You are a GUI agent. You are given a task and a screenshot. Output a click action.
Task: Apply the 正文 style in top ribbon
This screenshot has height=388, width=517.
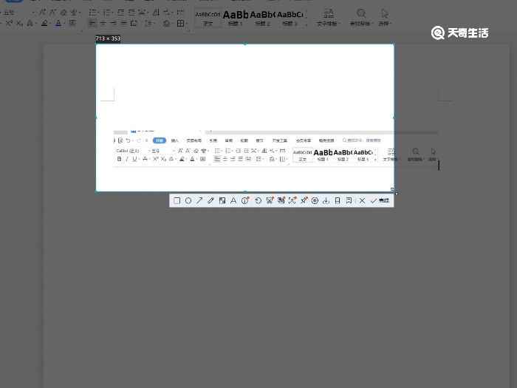coord(208,18)
